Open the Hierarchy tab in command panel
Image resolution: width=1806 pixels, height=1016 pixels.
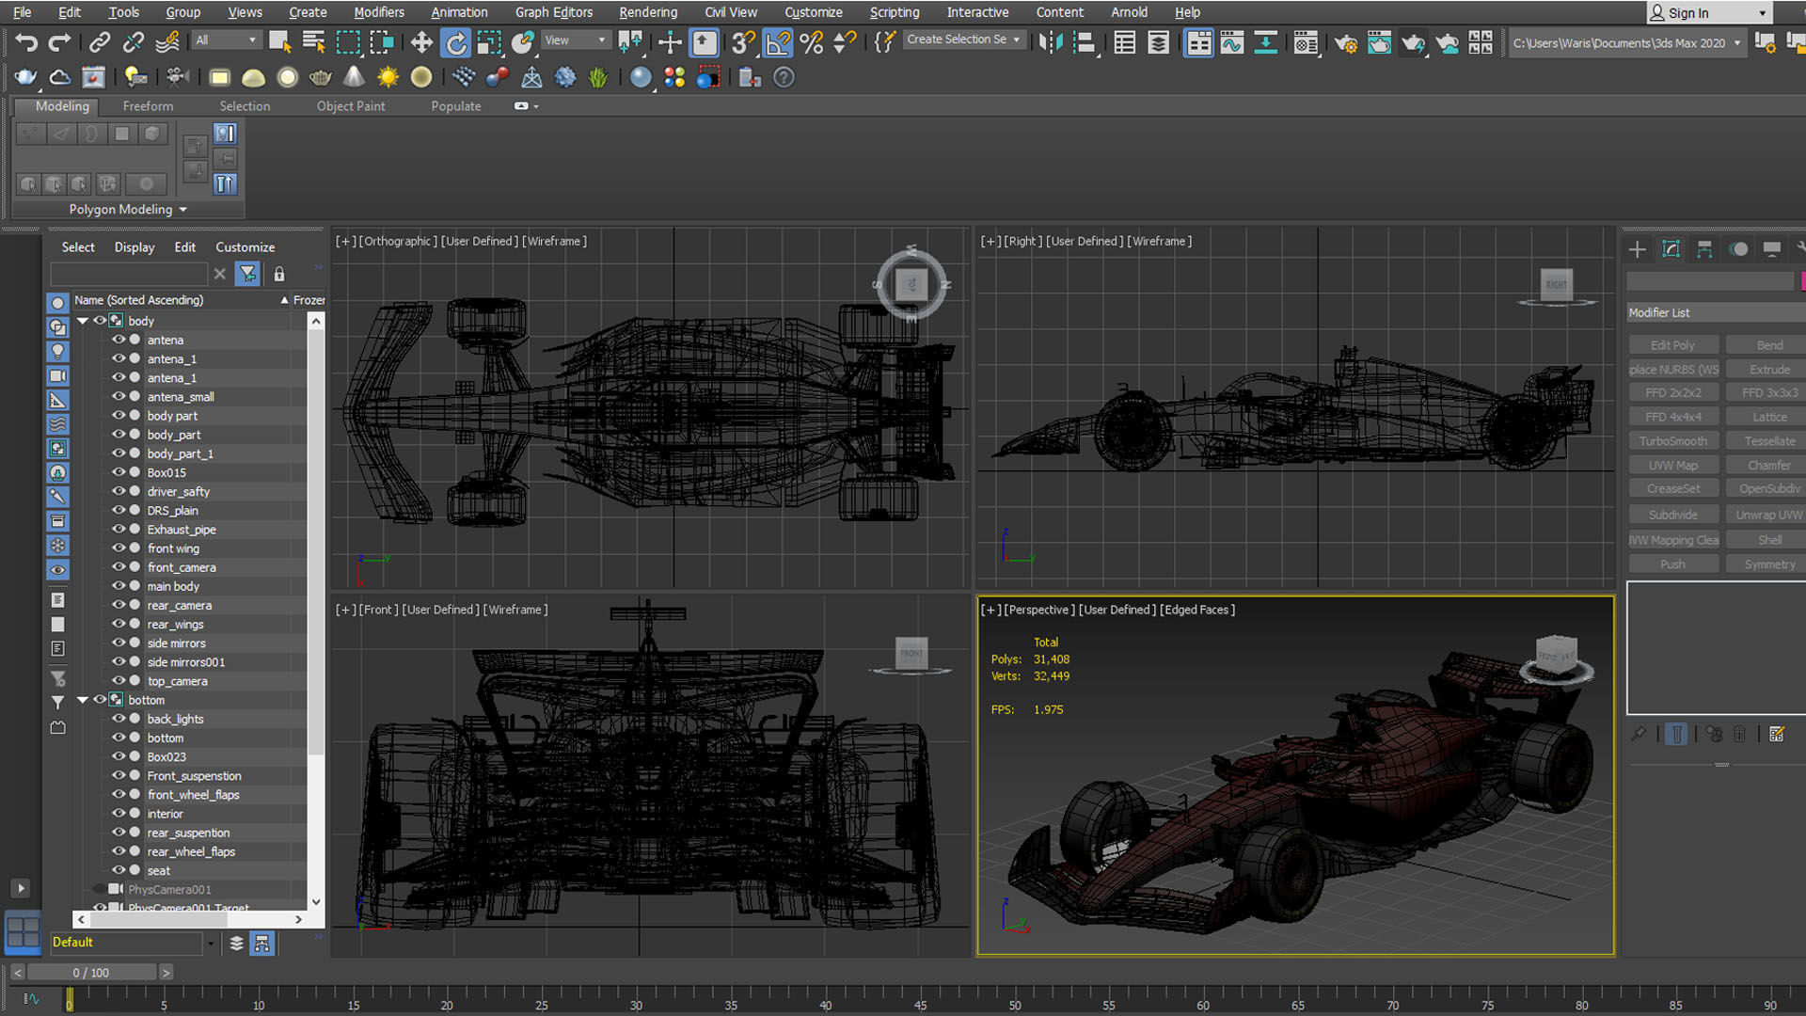[1704, 249]
